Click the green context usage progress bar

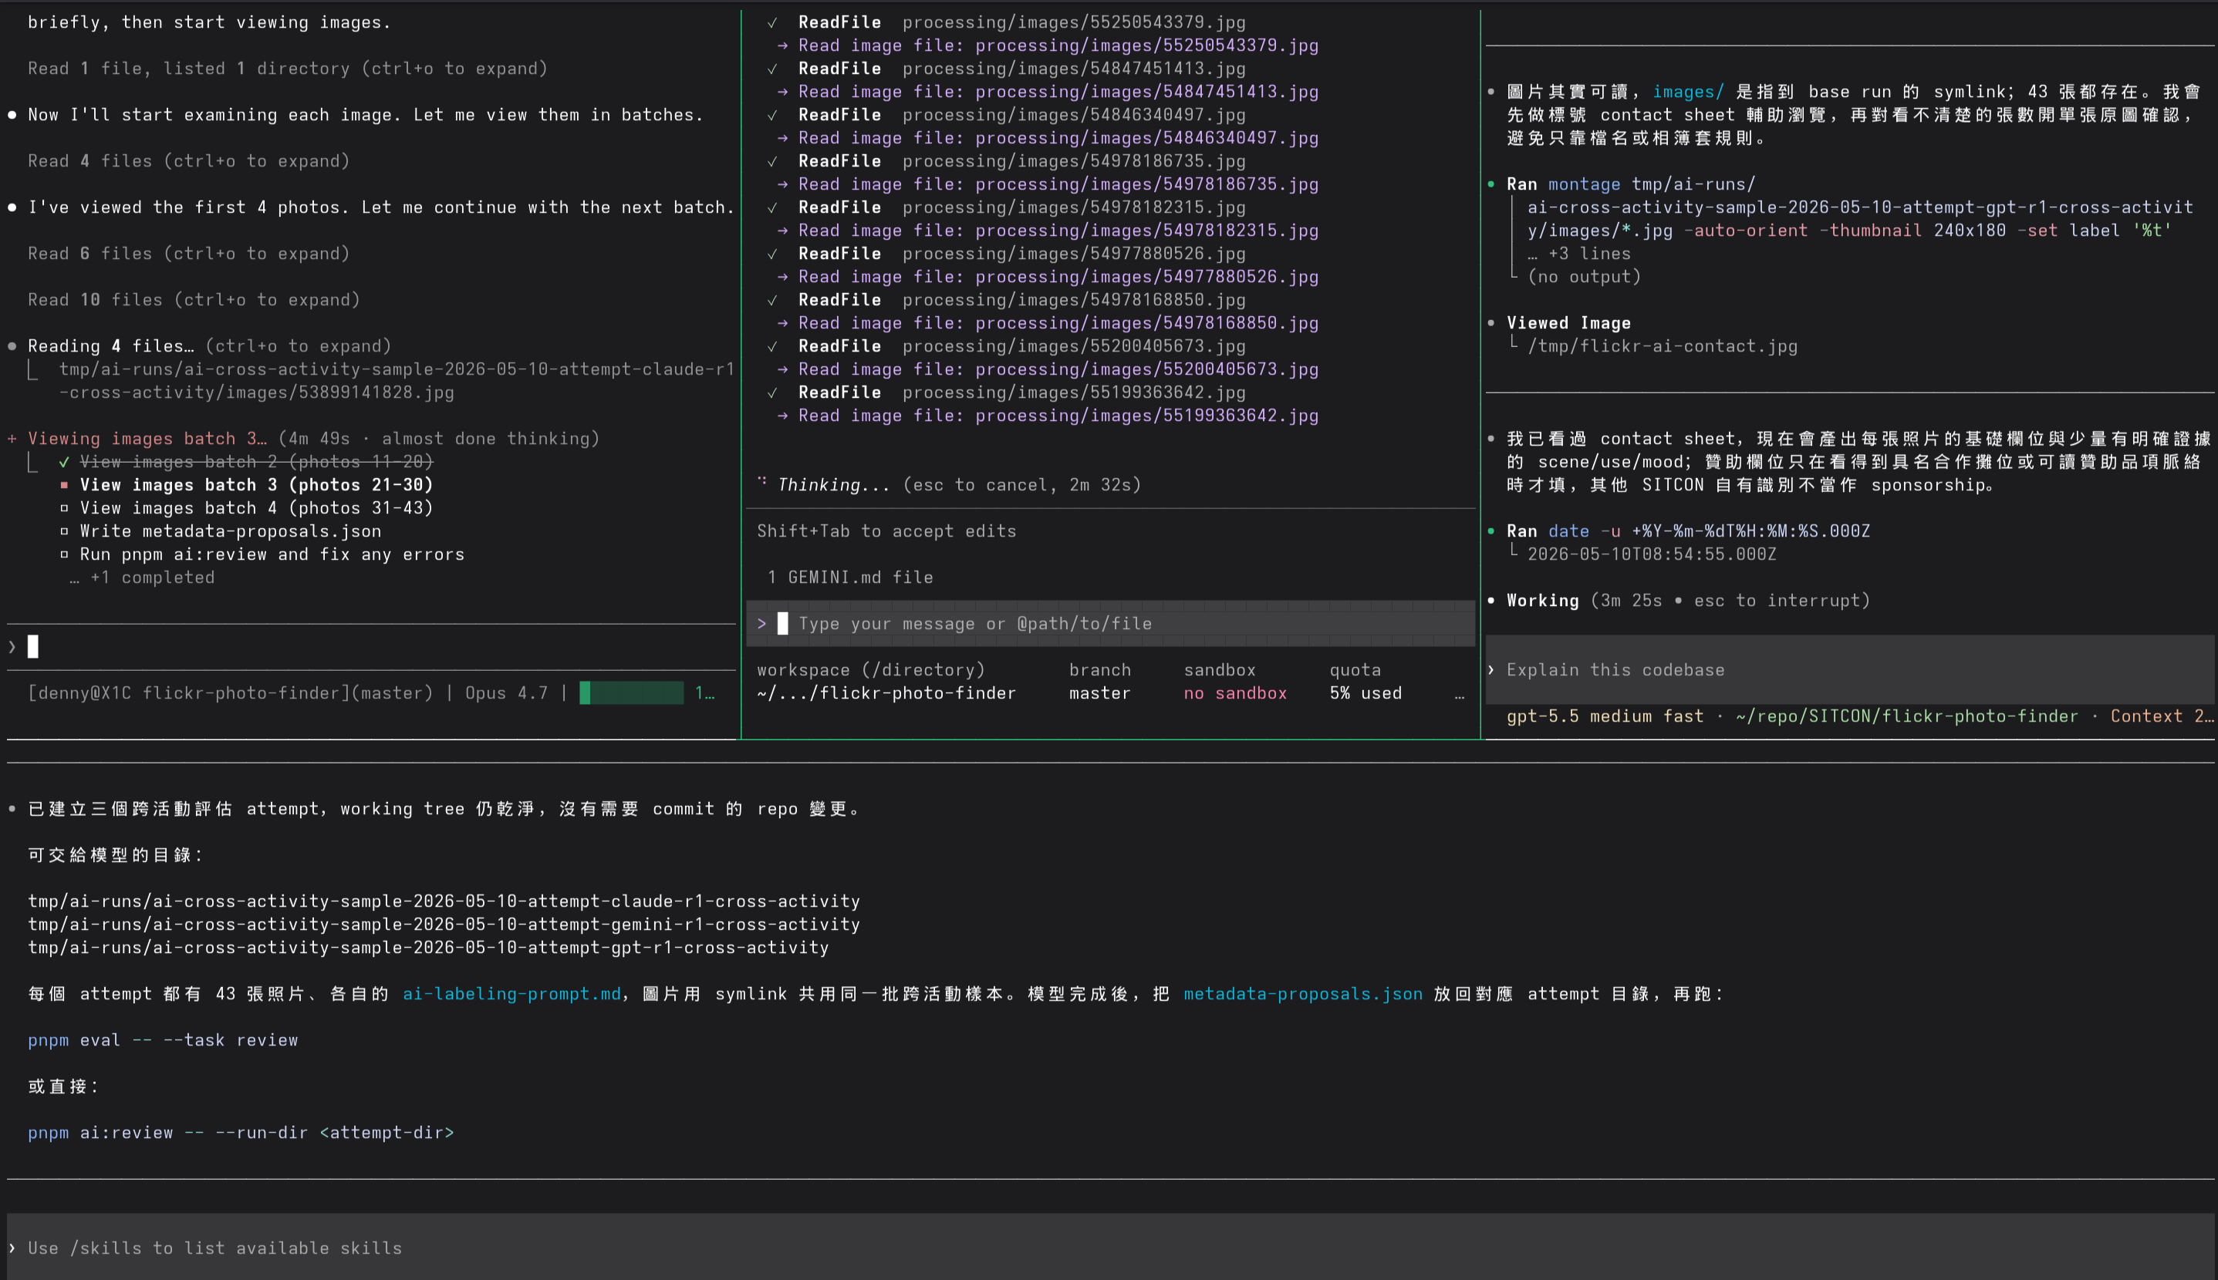click(x=631, y=692)
